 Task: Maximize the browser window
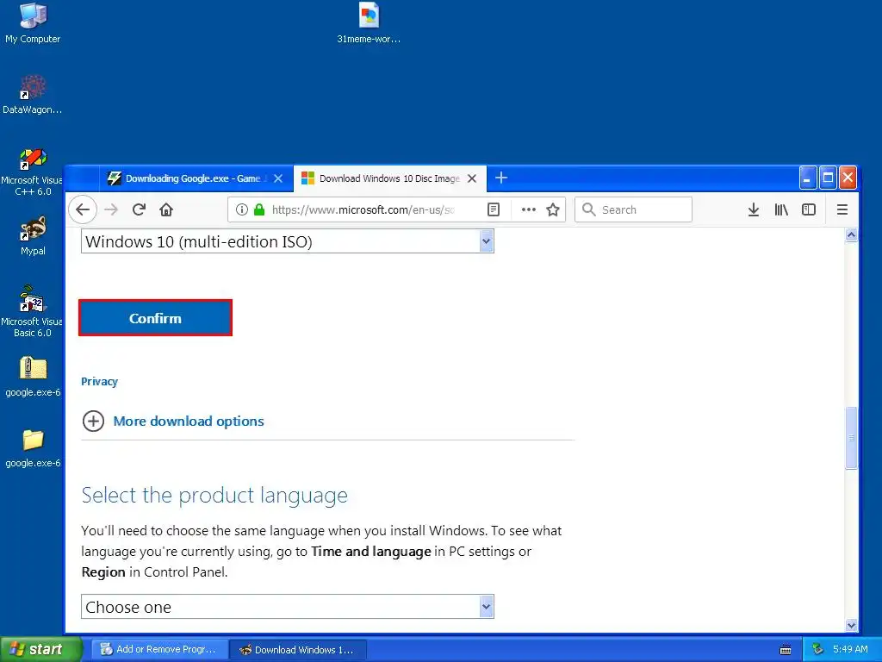coord(828,178)
